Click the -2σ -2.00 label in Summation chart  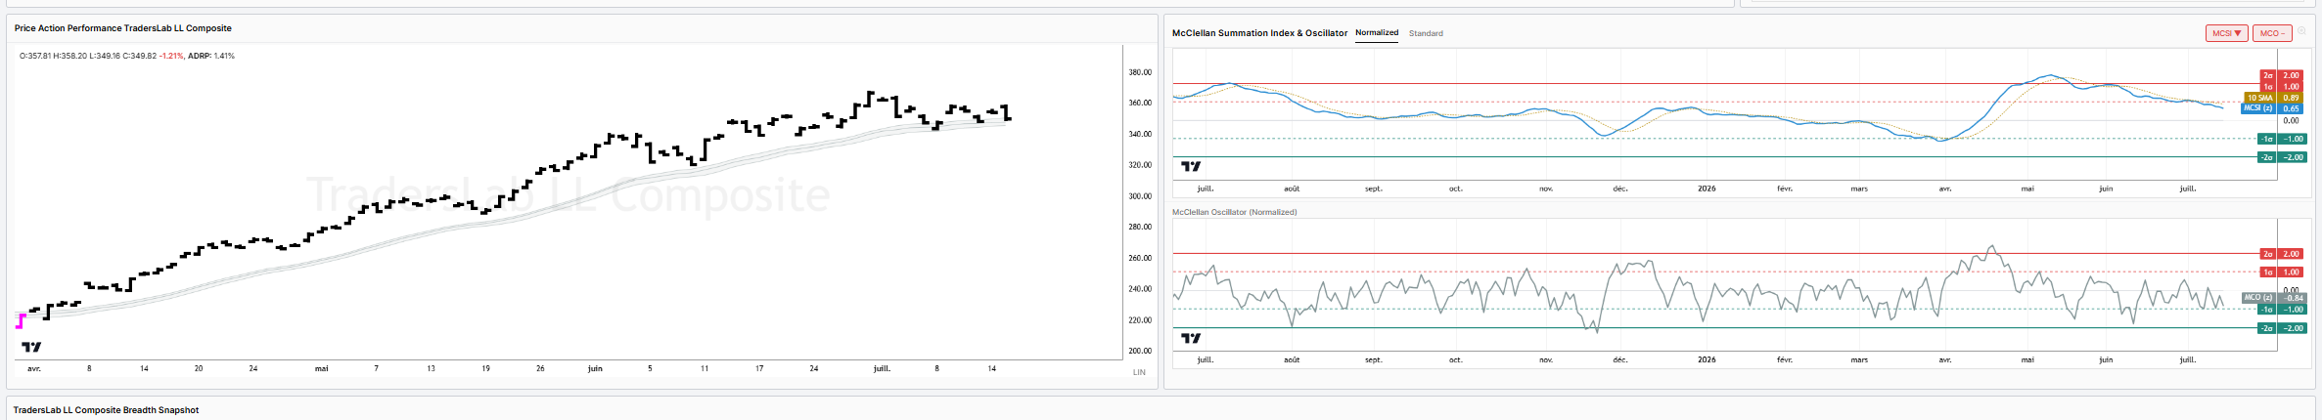2281,157
